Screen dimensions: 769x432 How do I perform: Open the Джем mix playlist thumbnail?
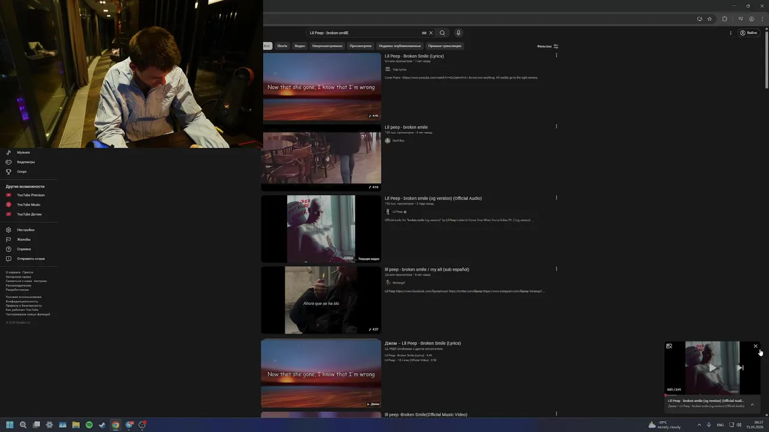[321, 373]
